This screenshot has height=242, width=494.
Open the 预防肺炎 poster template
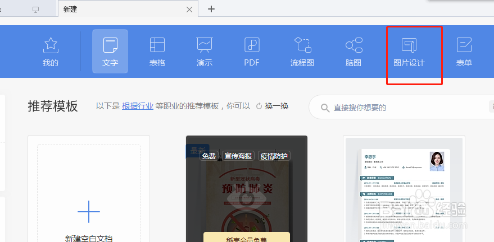point(247,189)
